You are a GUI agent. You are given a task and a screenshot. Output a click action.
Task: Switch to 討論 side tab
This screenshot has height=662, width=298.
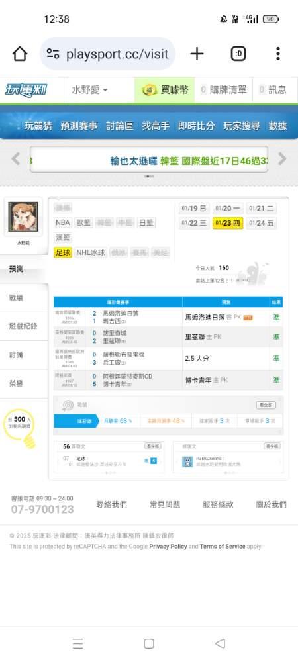[x=23, y=355]
